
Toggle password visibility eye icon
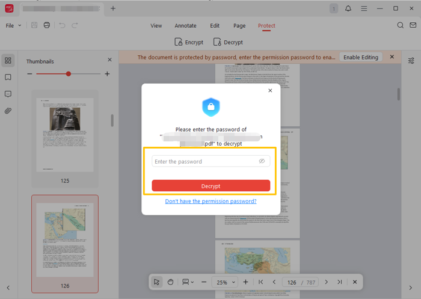click(262, 161)
